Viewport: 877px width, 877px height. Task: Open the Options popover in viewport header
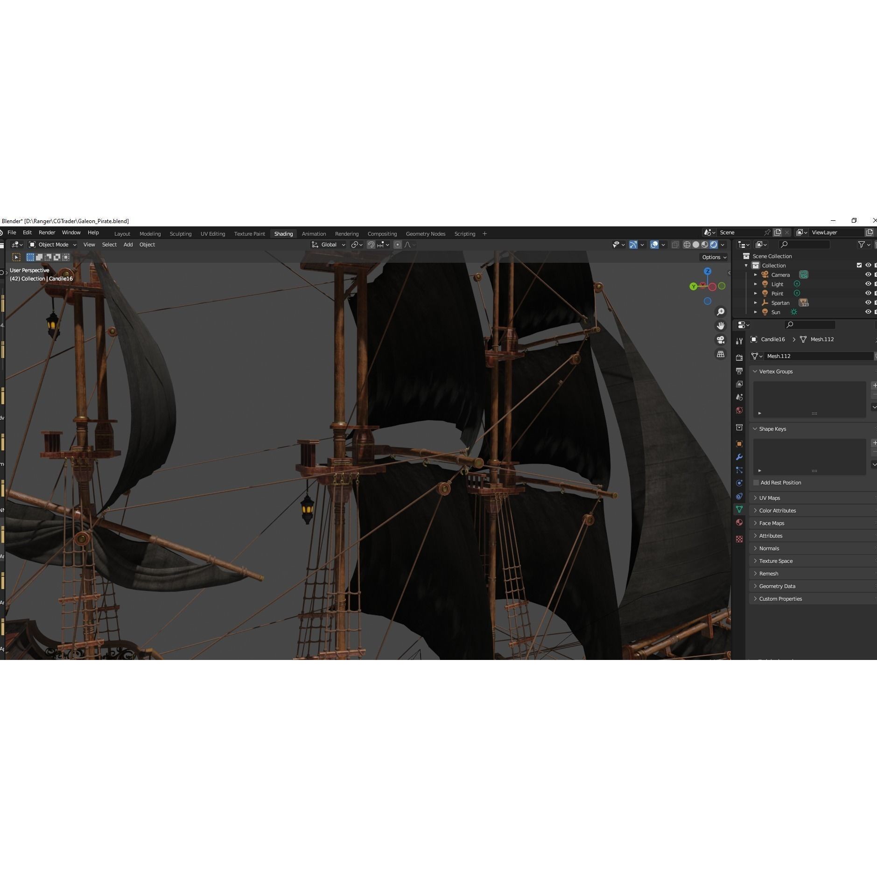pyautogui.click(x=713, y=257)
